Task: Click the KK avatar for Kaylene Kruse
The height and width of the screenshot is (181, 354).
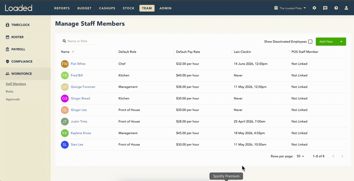Action: (65, 133)
